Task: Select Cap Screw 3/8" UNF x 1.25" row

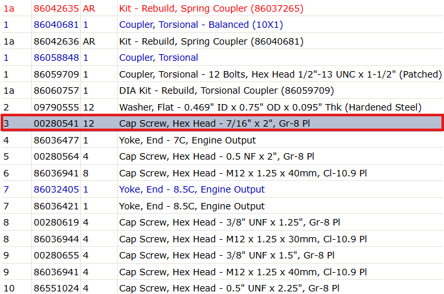Action: click(x=222, y=222)
